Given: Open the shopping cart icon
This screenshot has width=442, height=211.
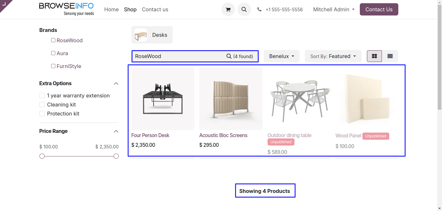Looking at the screenshot, I should tap(228, 10).
